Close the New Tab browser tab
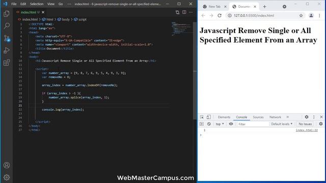 (x=225, y=7)
